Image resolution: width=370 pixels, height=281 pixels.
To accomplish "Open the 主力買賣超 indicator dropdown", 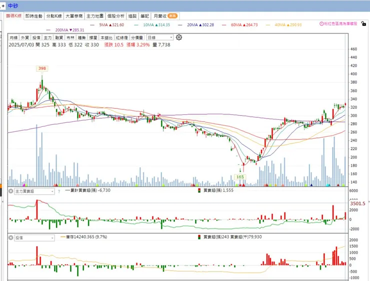I will pos(34,191).
